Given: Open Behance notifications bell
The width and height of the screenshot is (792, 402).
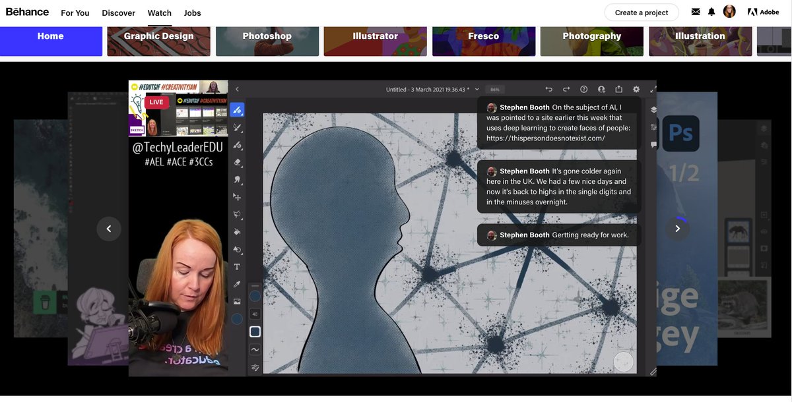Looking at the screenshot, I should [x=711, y=11].
